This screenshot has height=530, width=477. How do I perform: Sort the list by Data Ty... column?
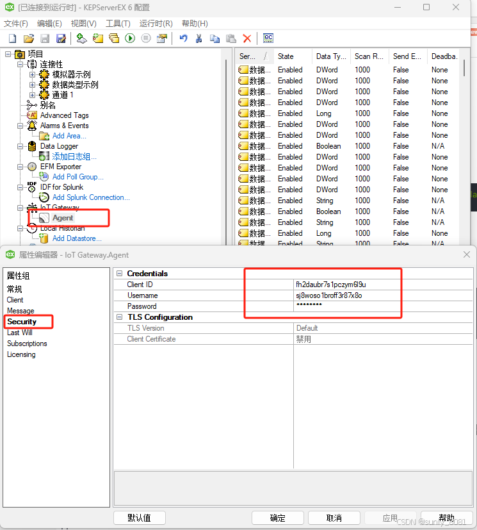[331, 56]
